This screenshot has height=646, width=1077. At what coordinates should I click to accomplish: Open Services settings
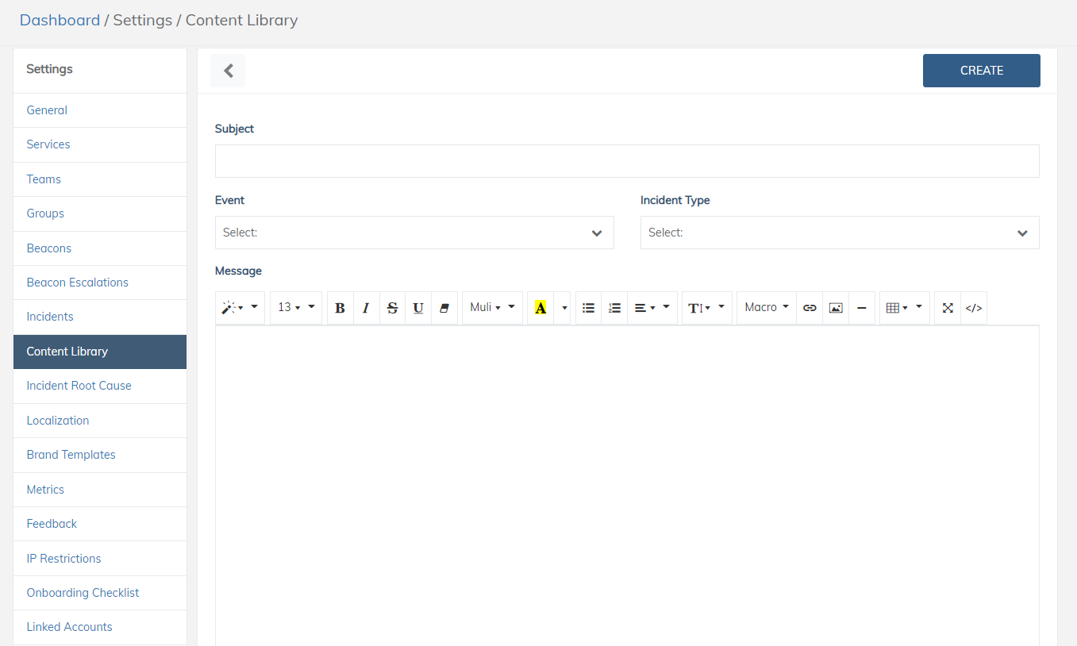click(100, 144)
